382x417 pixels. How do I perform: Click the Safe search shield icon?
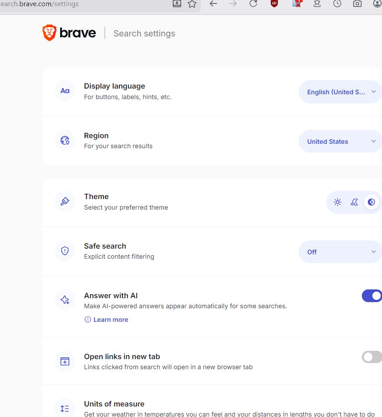tap(65, 251)
